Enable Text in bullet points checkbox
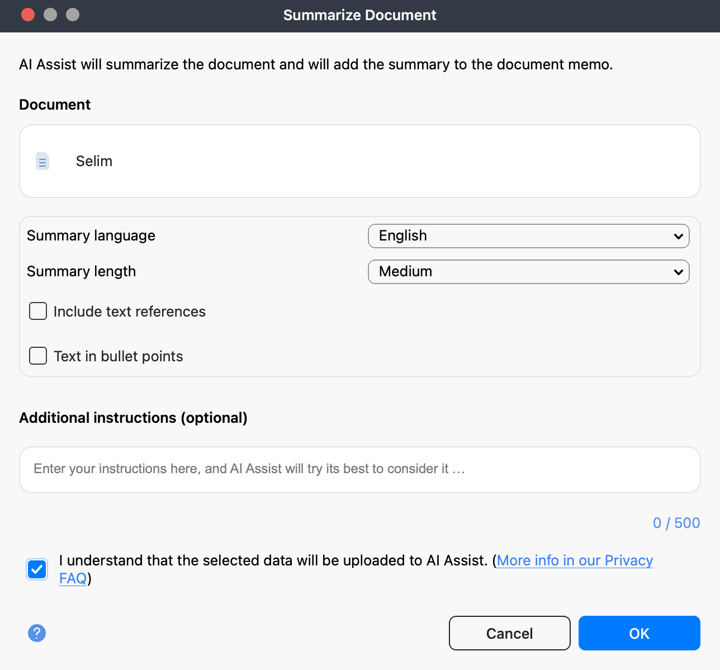This screenshot has width=720, height=670. click(38, 356)
